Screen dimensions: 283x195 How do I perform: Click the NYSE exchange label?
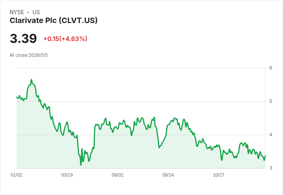[17, 12]
